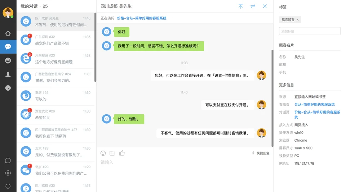Click the message 你好
The image size is (346, 192).
(x=121, y=32)
